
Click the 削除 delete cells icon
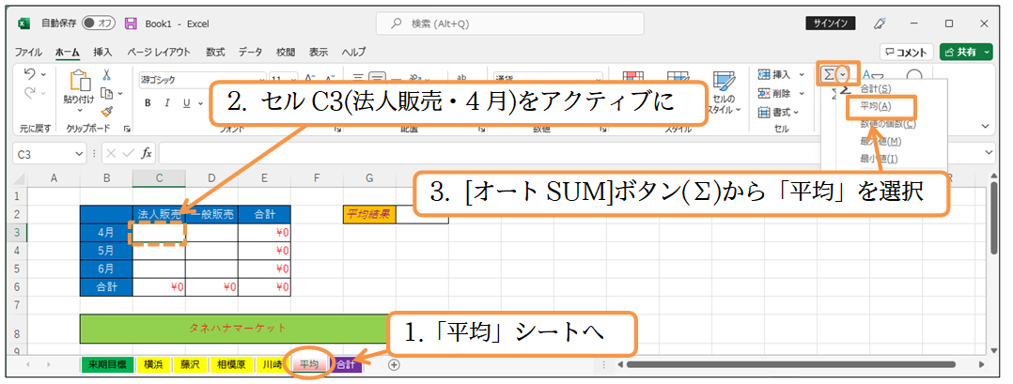pyautogui.click(x=764, y=93)
